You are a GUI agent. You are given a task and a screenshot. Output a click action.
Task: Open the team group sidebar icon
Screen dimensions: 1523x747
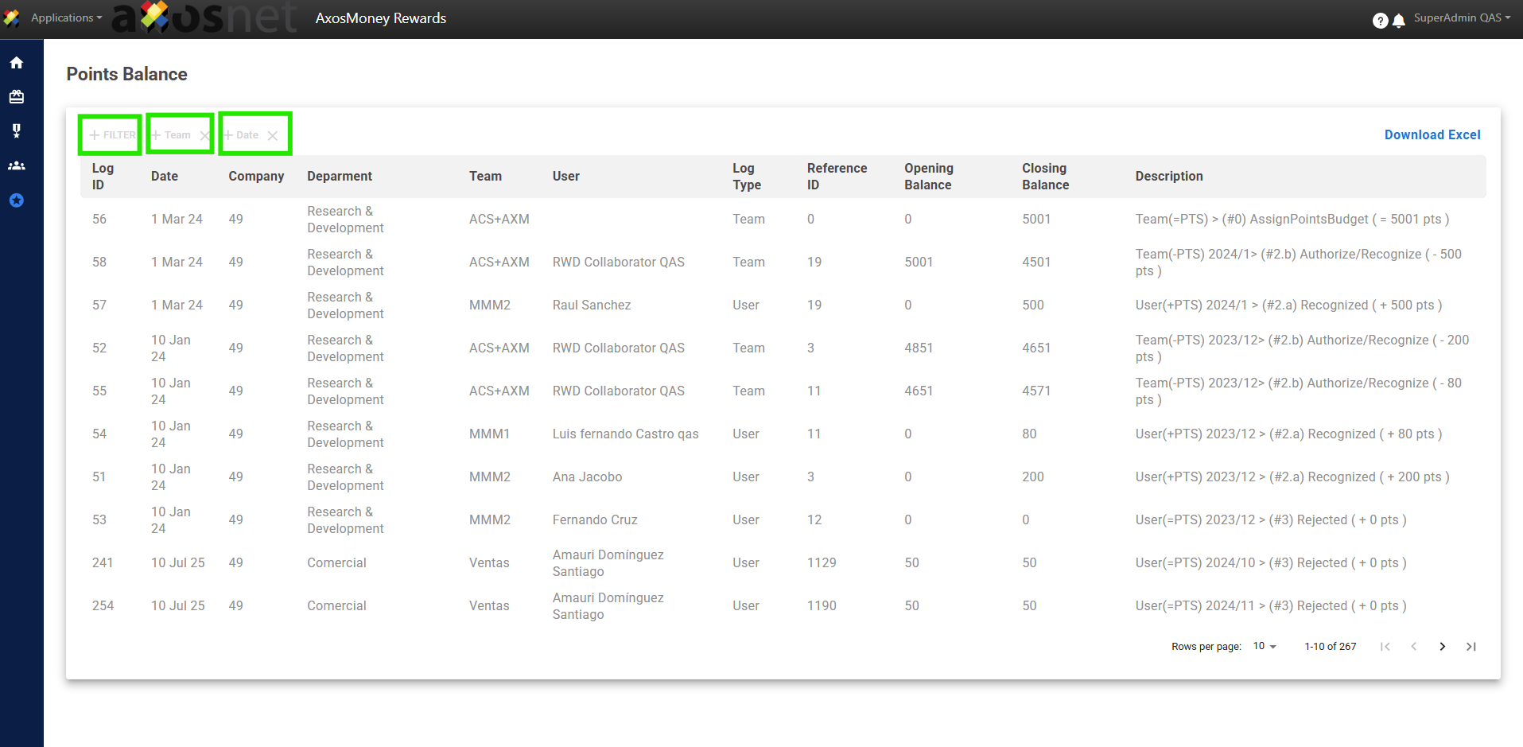click(17, 165)
